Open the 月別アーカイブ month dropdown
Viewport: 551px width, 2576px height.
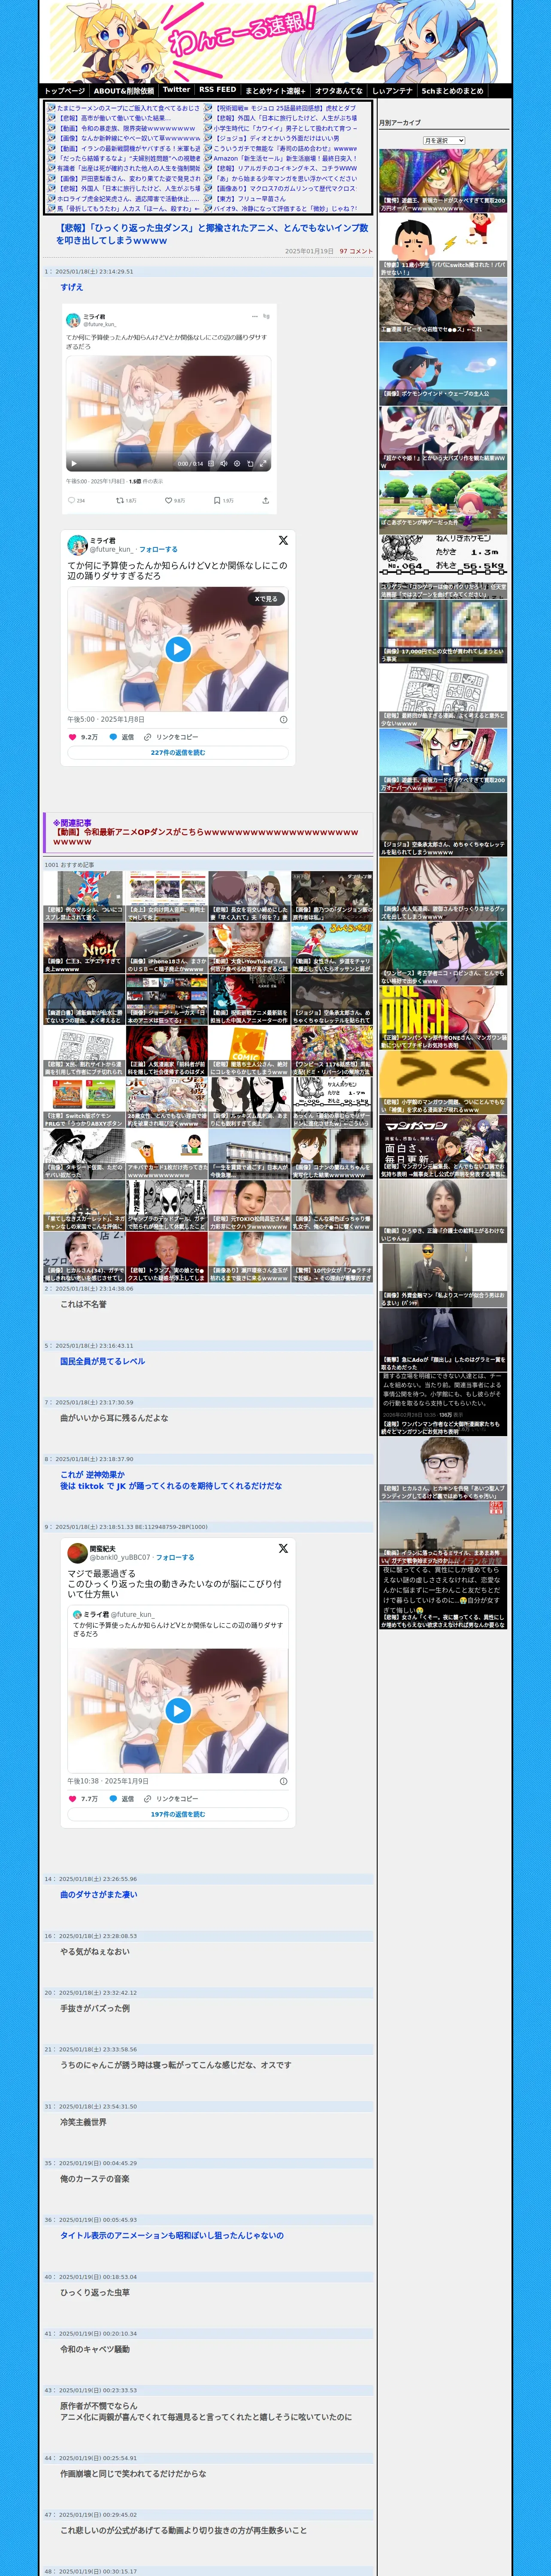coord(443,141)
